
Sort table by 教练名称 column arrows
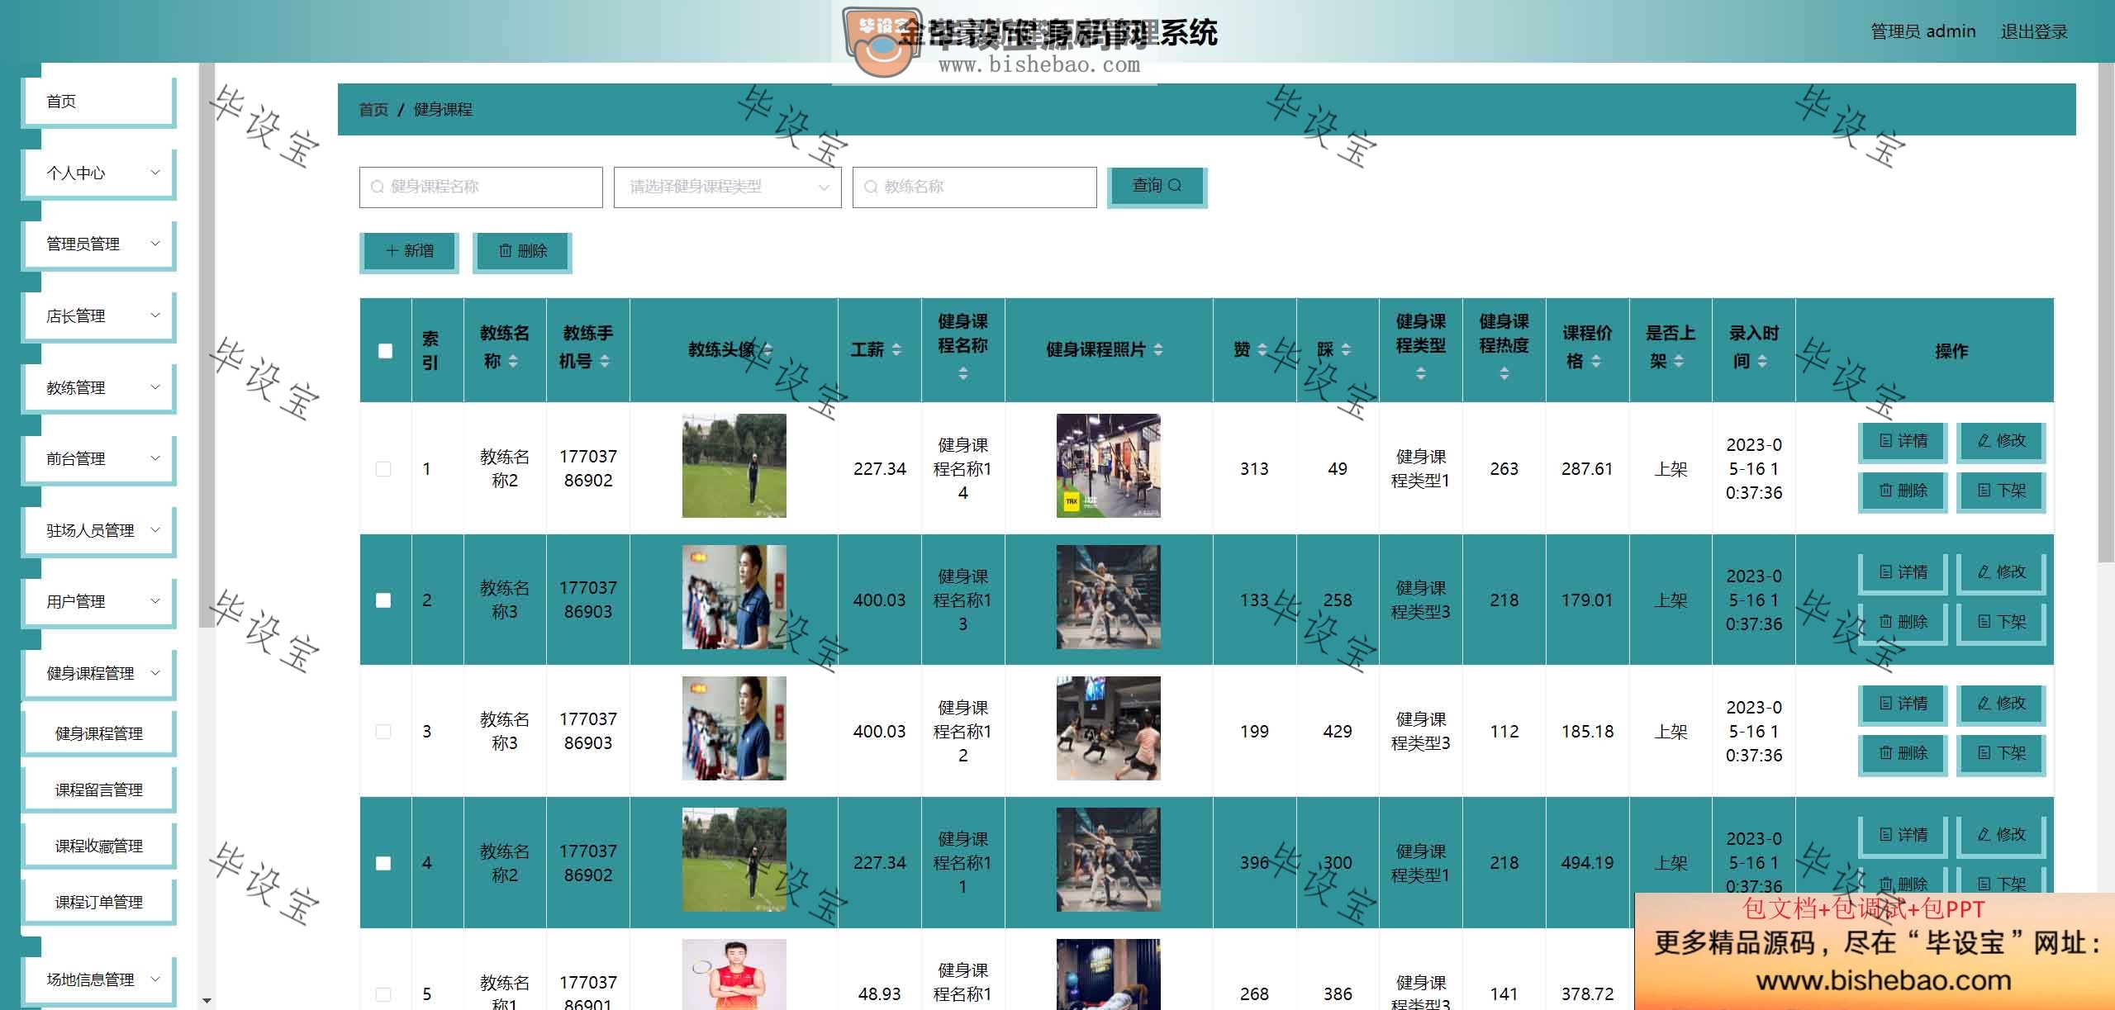click(x=513, y=362)
